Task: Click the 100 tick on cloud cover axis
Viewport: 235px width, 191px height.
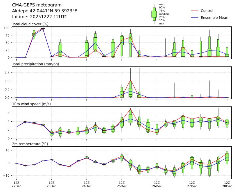Action: click(x=7, y=28)
